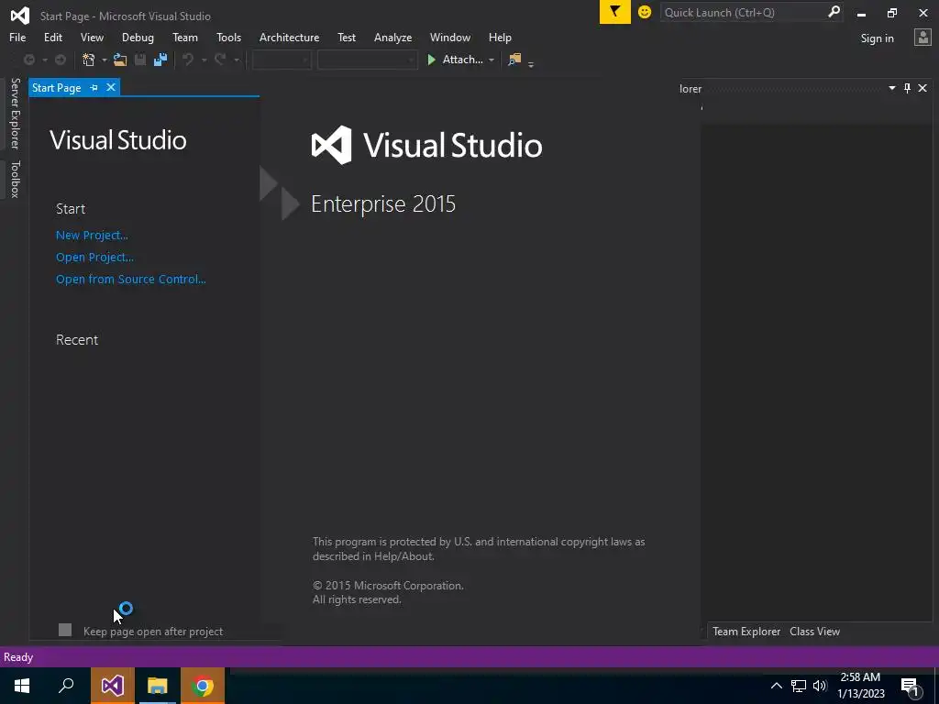Expand the Attach button dropdown arrow
939x704 pixels.
point(492,60)
